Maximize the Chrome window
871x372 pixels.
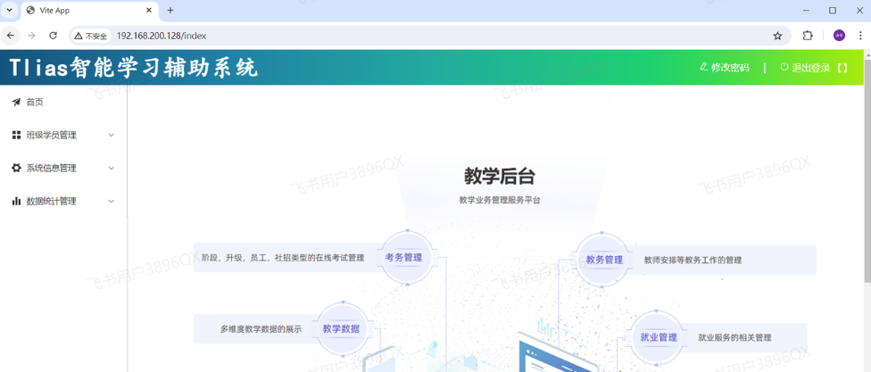(x=832, y=10)
